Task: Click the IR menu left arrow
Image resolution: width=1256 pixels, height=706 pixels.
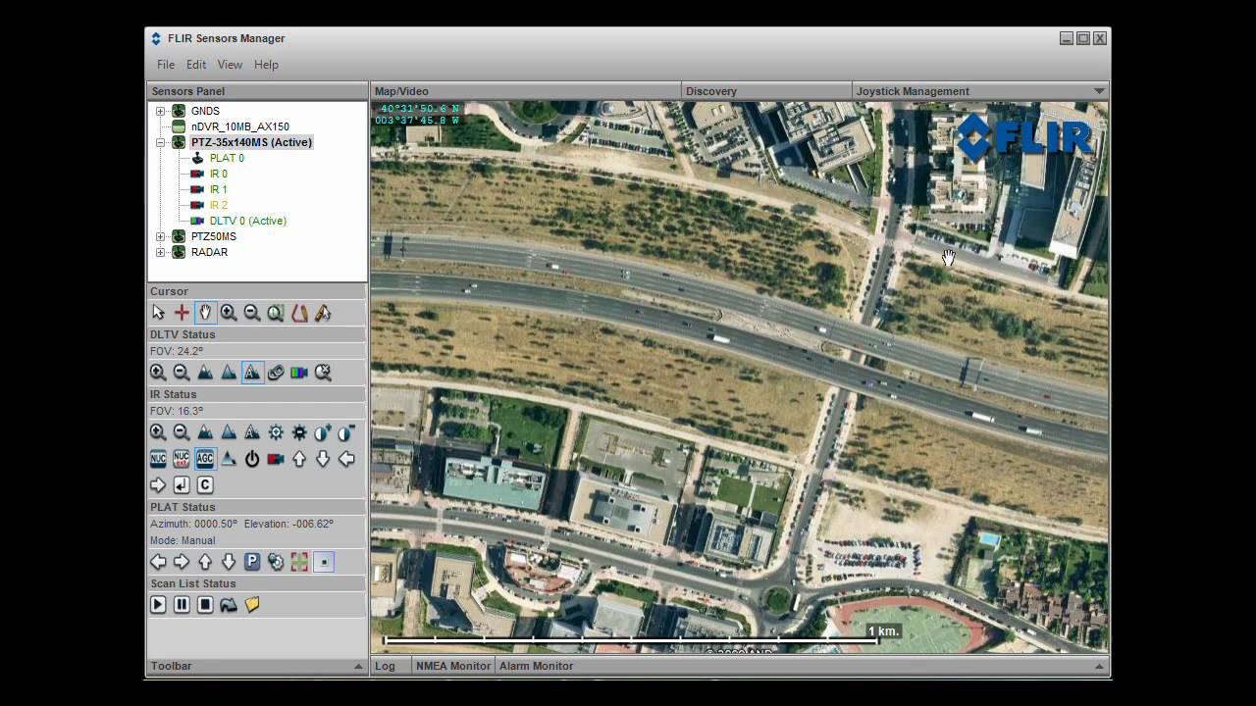Action: coord(346,459)
